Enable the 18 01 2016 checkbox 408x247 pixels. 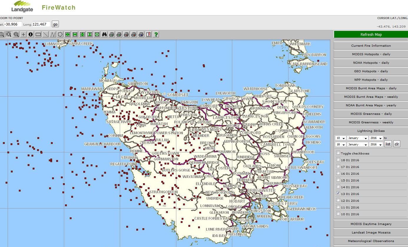(x=338, y=159)
